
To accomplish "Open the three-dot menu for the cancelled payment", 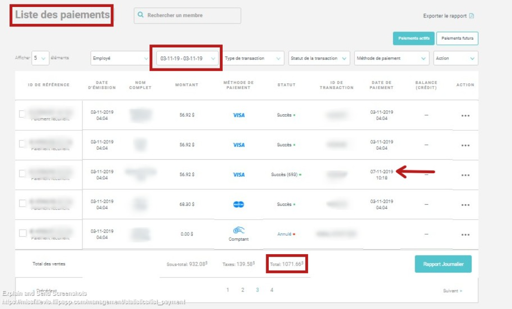I will [465, 235].
